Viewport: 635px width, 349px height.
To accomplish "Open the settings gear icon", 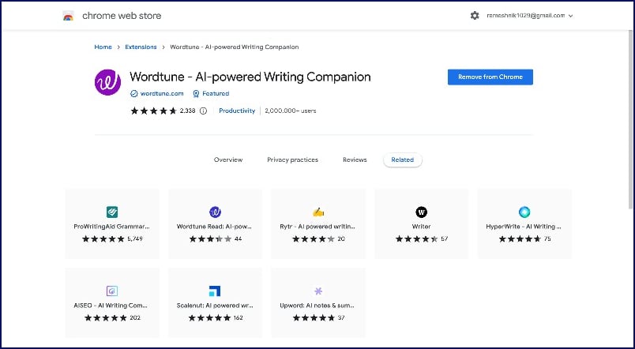I will [x=475, y=16].
